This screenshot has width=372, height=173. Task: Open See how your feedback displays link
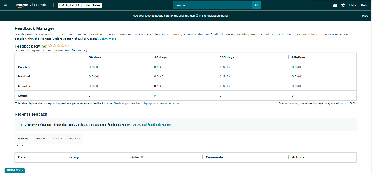(x=147, y=103)
